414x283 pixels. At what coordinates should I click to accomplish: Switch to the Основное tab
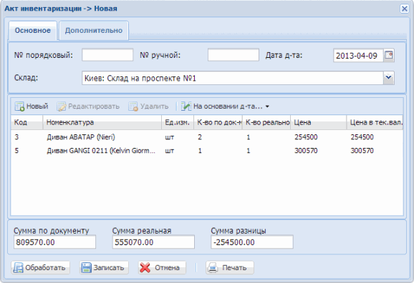[x=33, y=31]
